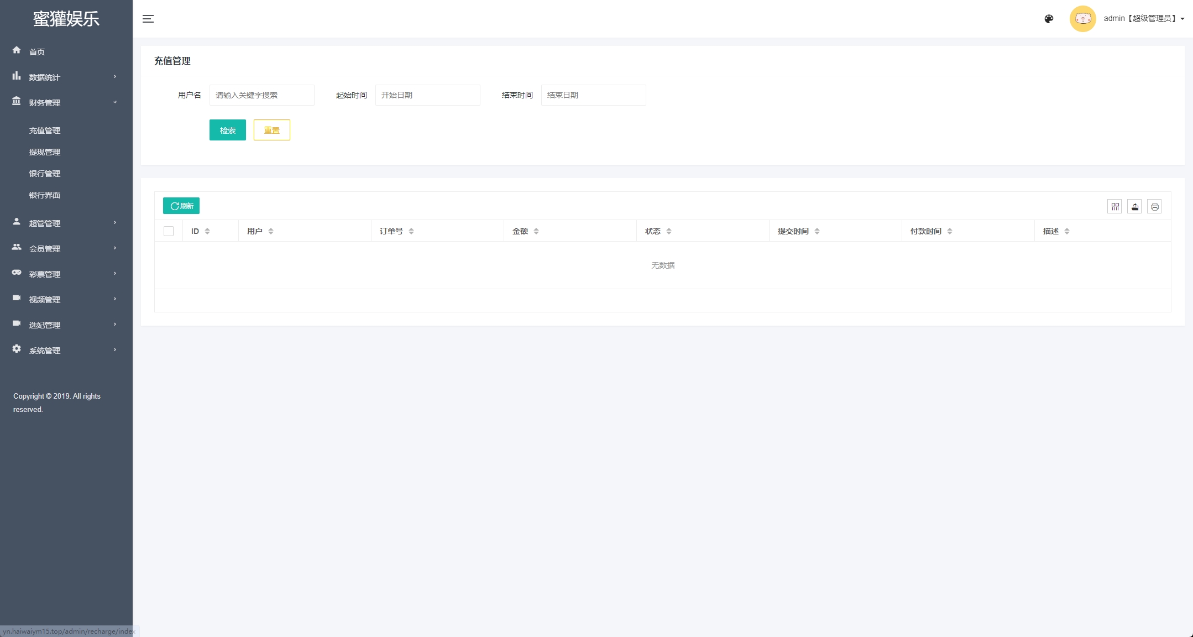This screenshot has width=1193, height=637.
Task: Click the download/export icon
Action: (1134, 206)
